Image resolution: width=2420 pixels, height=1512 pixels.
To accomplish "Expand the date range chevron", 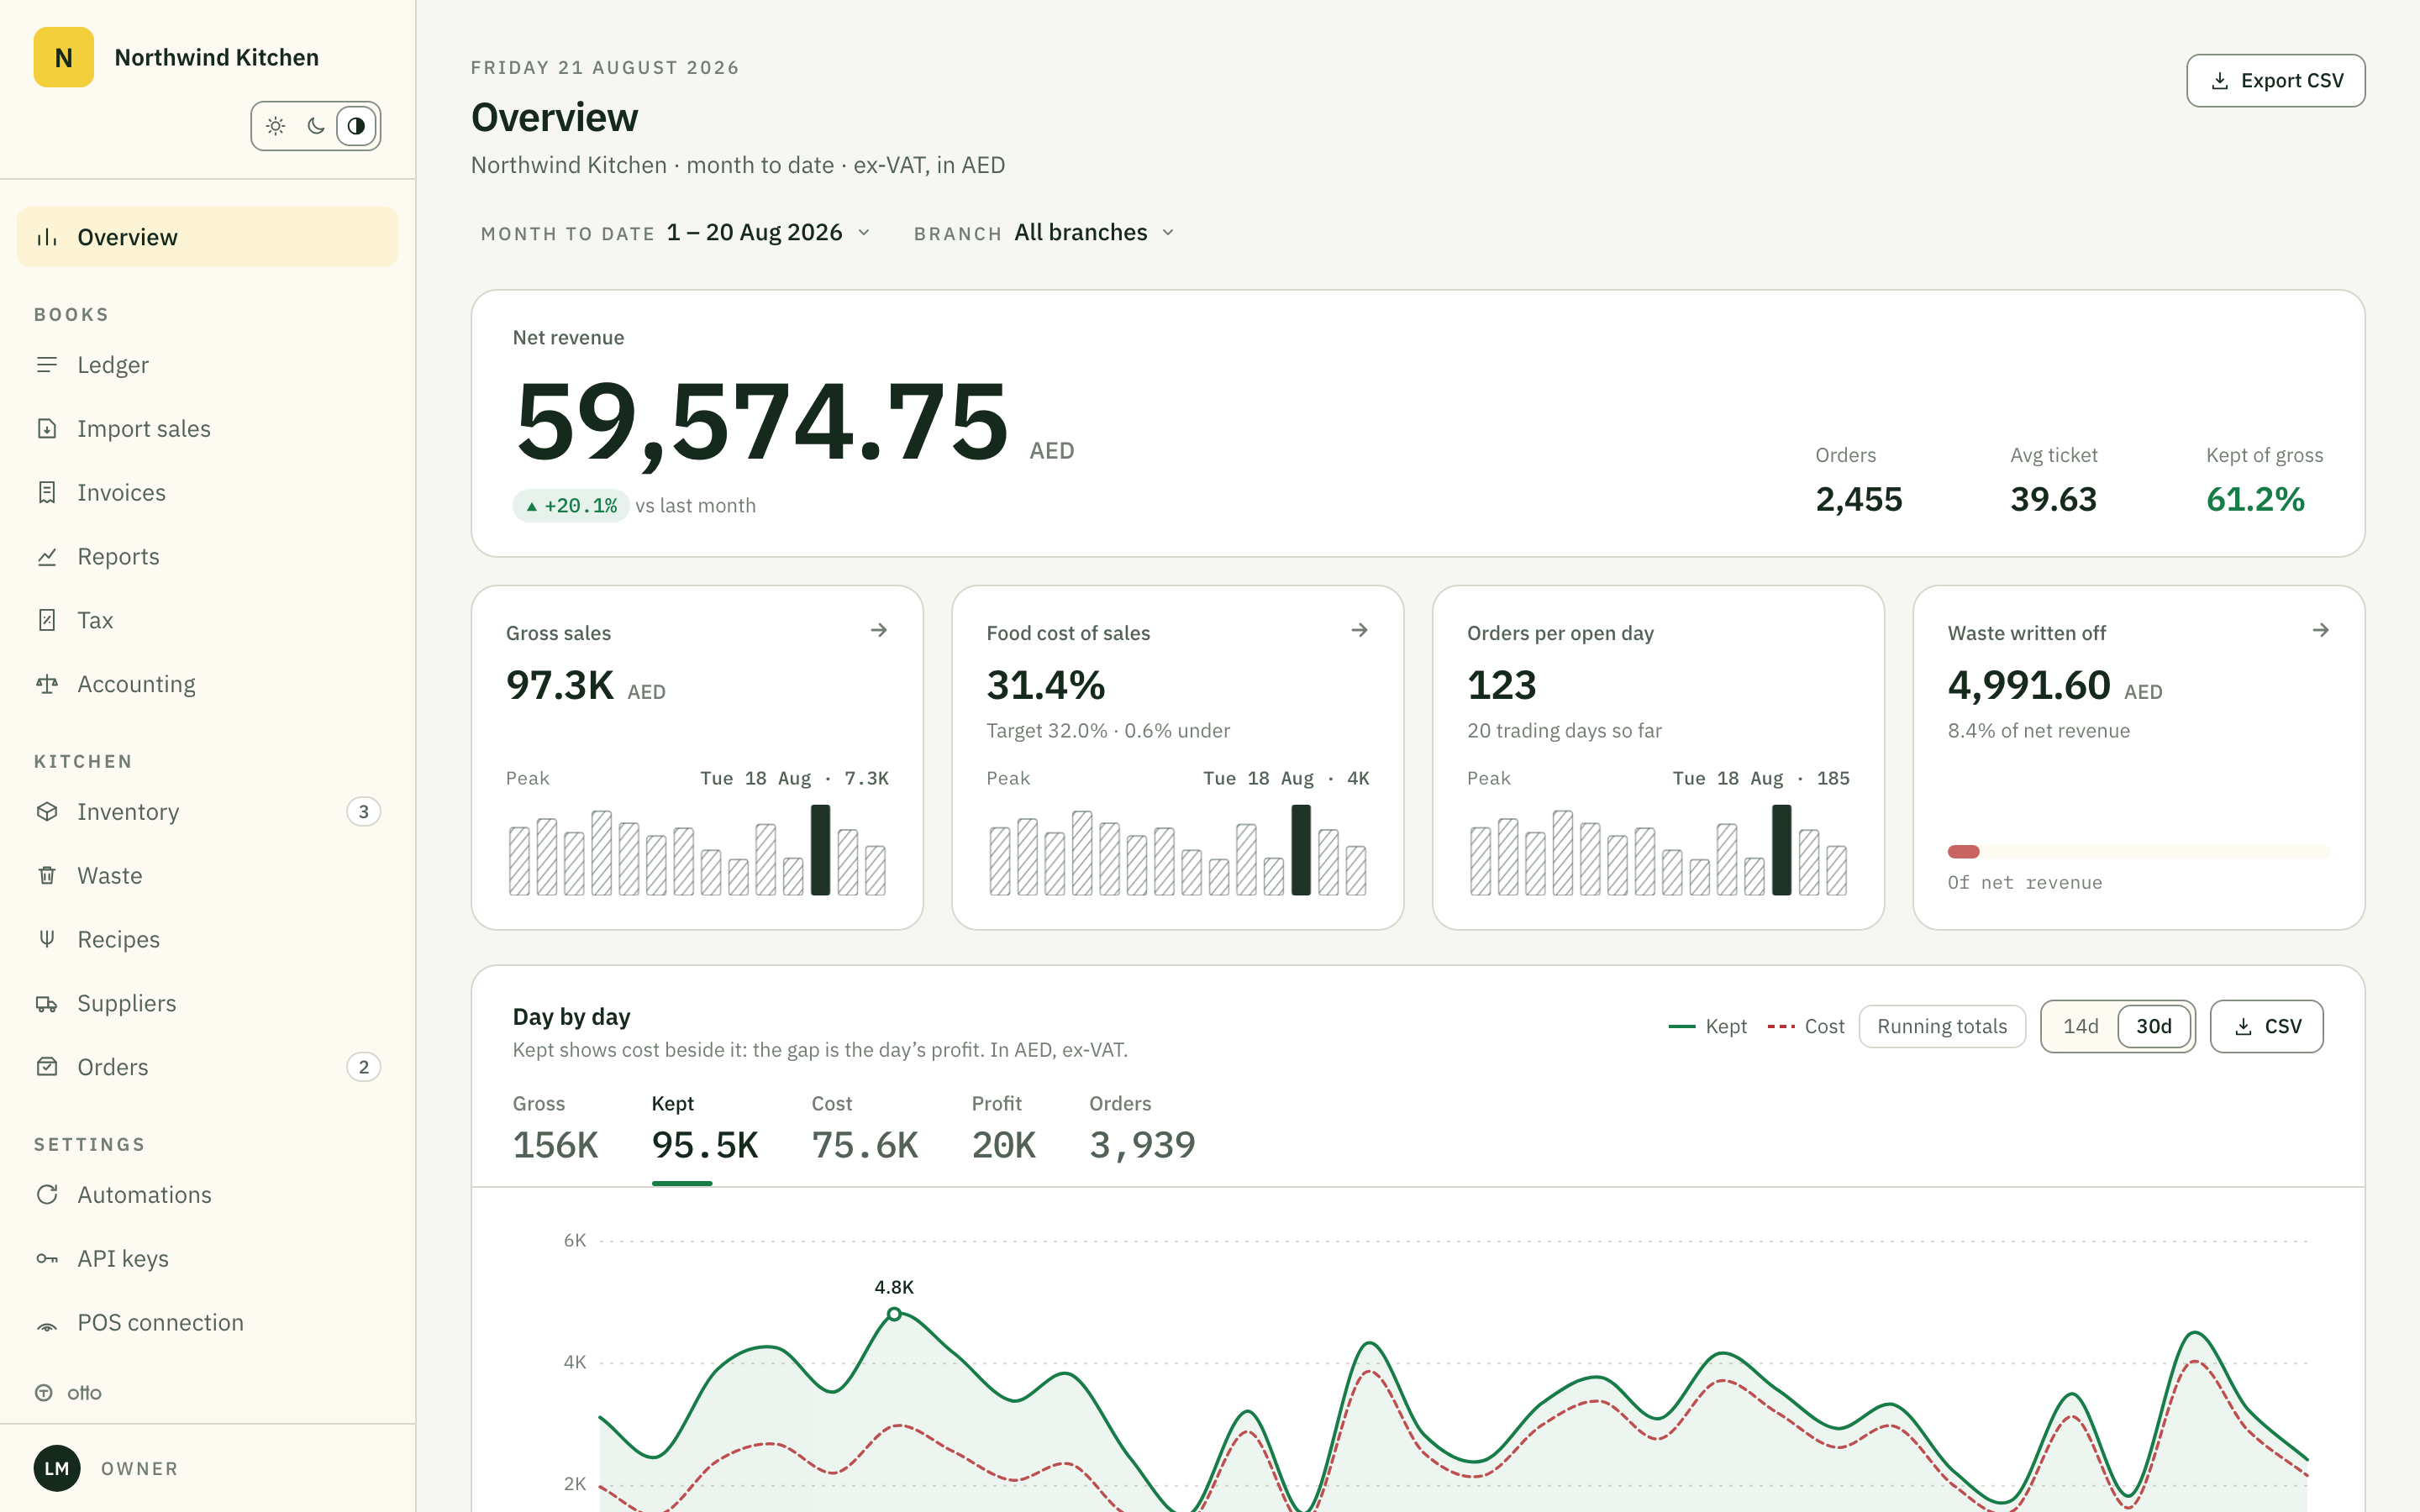I will (x=864, y=233).
